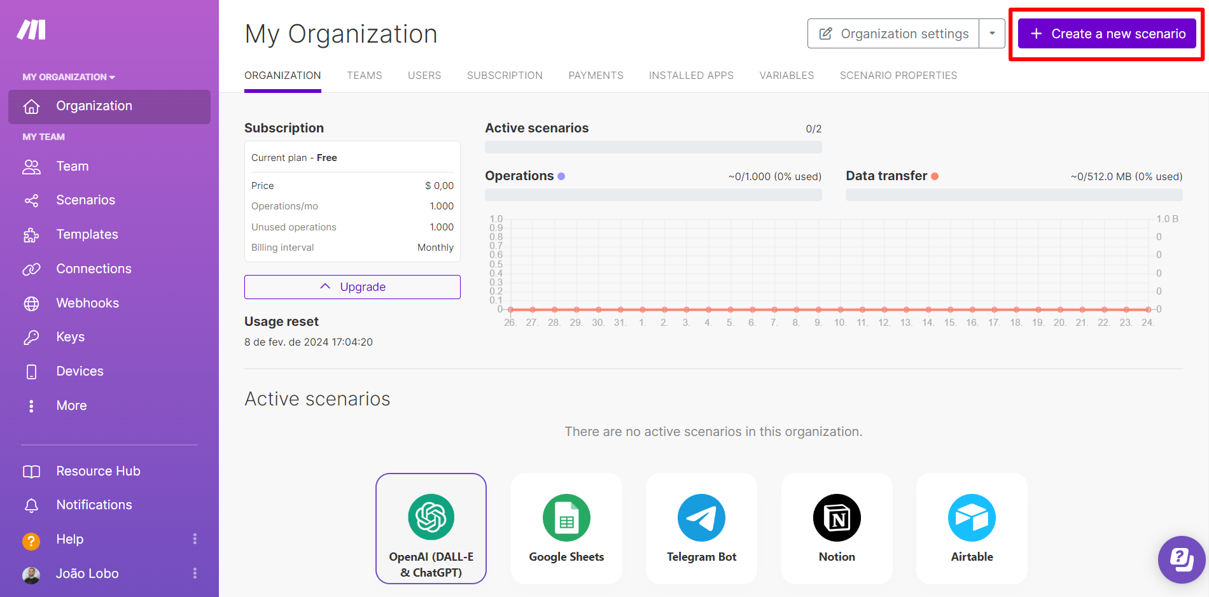This screenshot has height=597, width=1209.
Task: Open the PAYMENTS tab
Action: tap(596, 75)
